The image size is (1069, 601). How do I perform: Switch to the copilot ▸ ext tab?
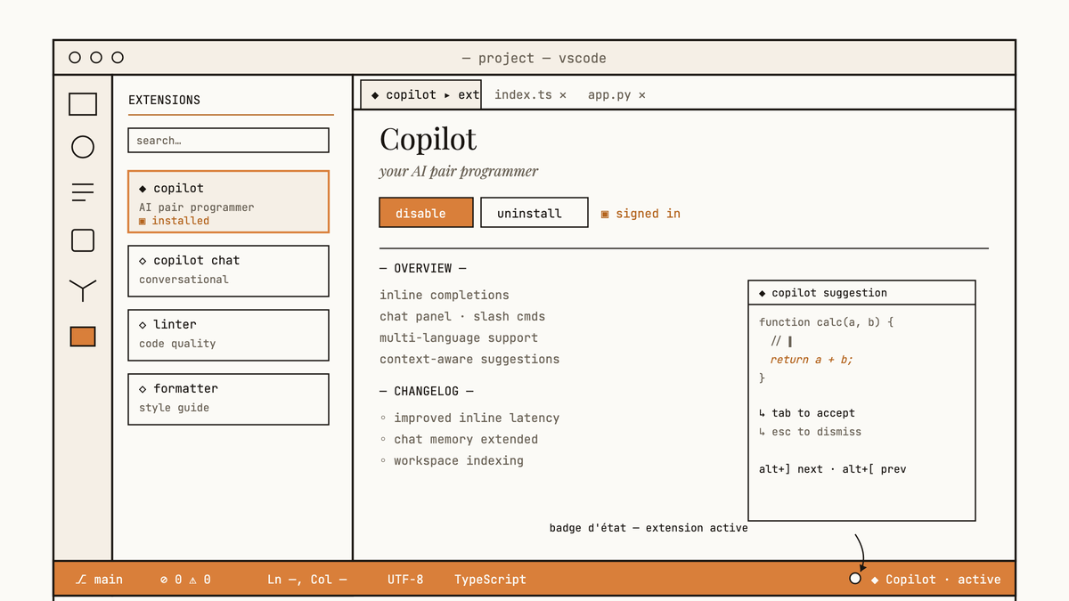click(421, 94)
